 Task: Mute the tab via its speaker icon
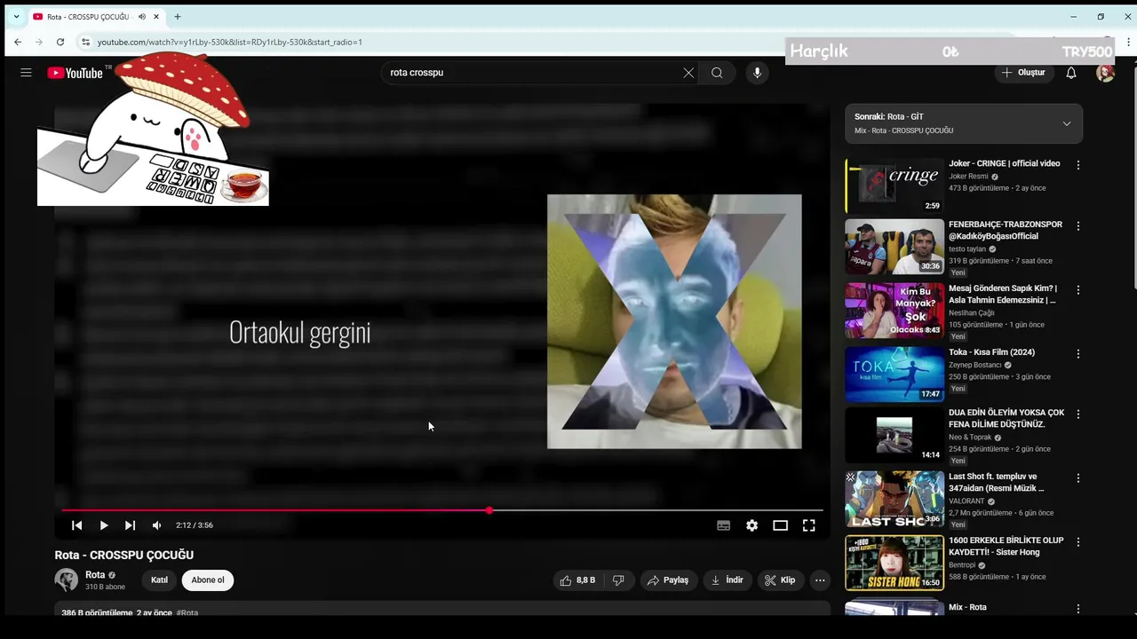142,17
